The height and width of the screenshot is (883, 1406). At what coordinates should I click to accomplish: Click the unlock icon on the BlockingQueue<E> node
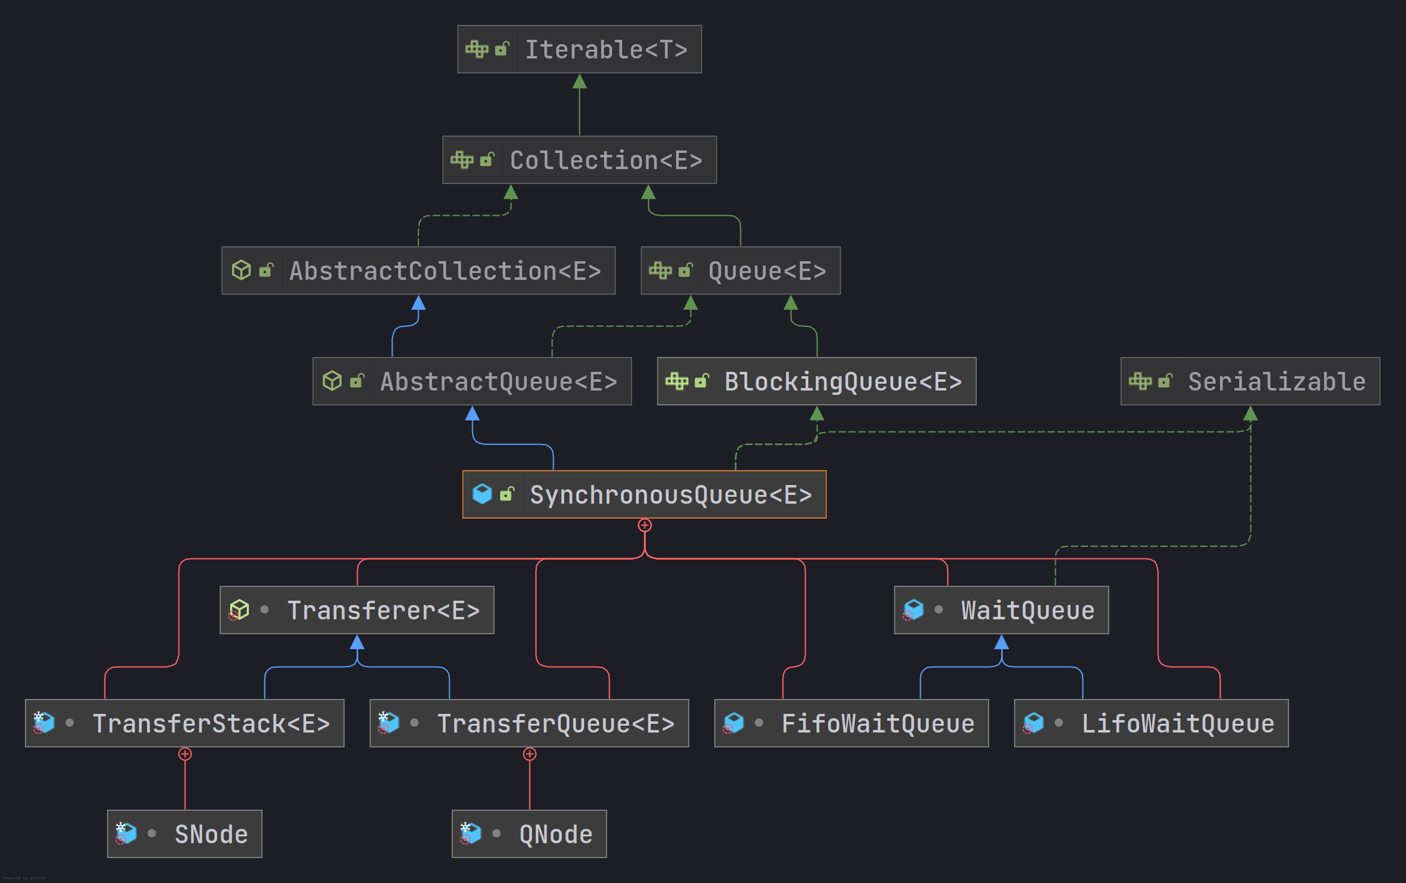702,381
